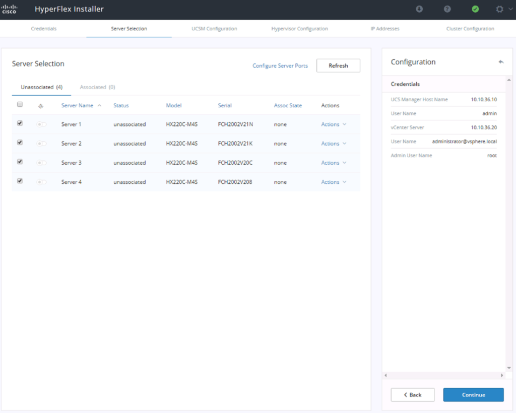Sort by Serial column header
Viewport: 516px width, 413px height.
tap(225, 106)
